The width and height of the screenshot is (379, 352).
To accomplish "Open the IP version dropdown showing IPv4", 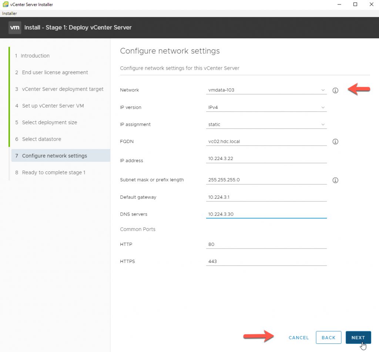I will (266, 107).
